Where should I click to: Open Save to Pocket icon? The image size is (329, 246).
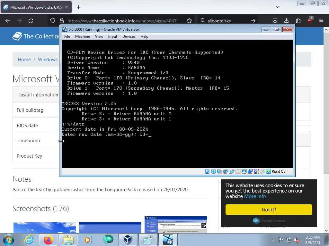click(275, 20)
